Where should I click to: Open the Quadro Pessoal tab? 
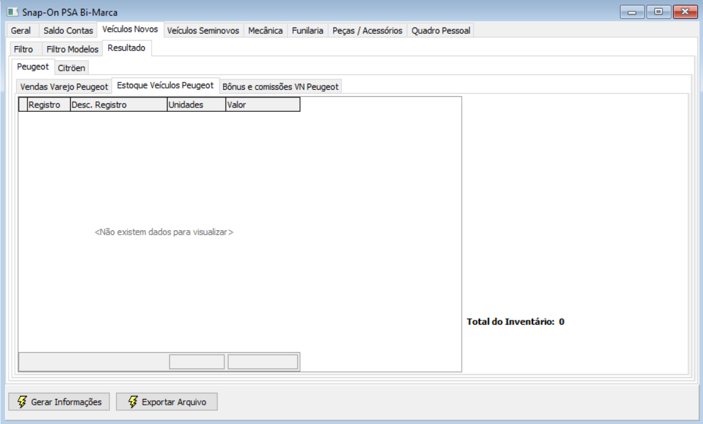click(x=441, y=31)
